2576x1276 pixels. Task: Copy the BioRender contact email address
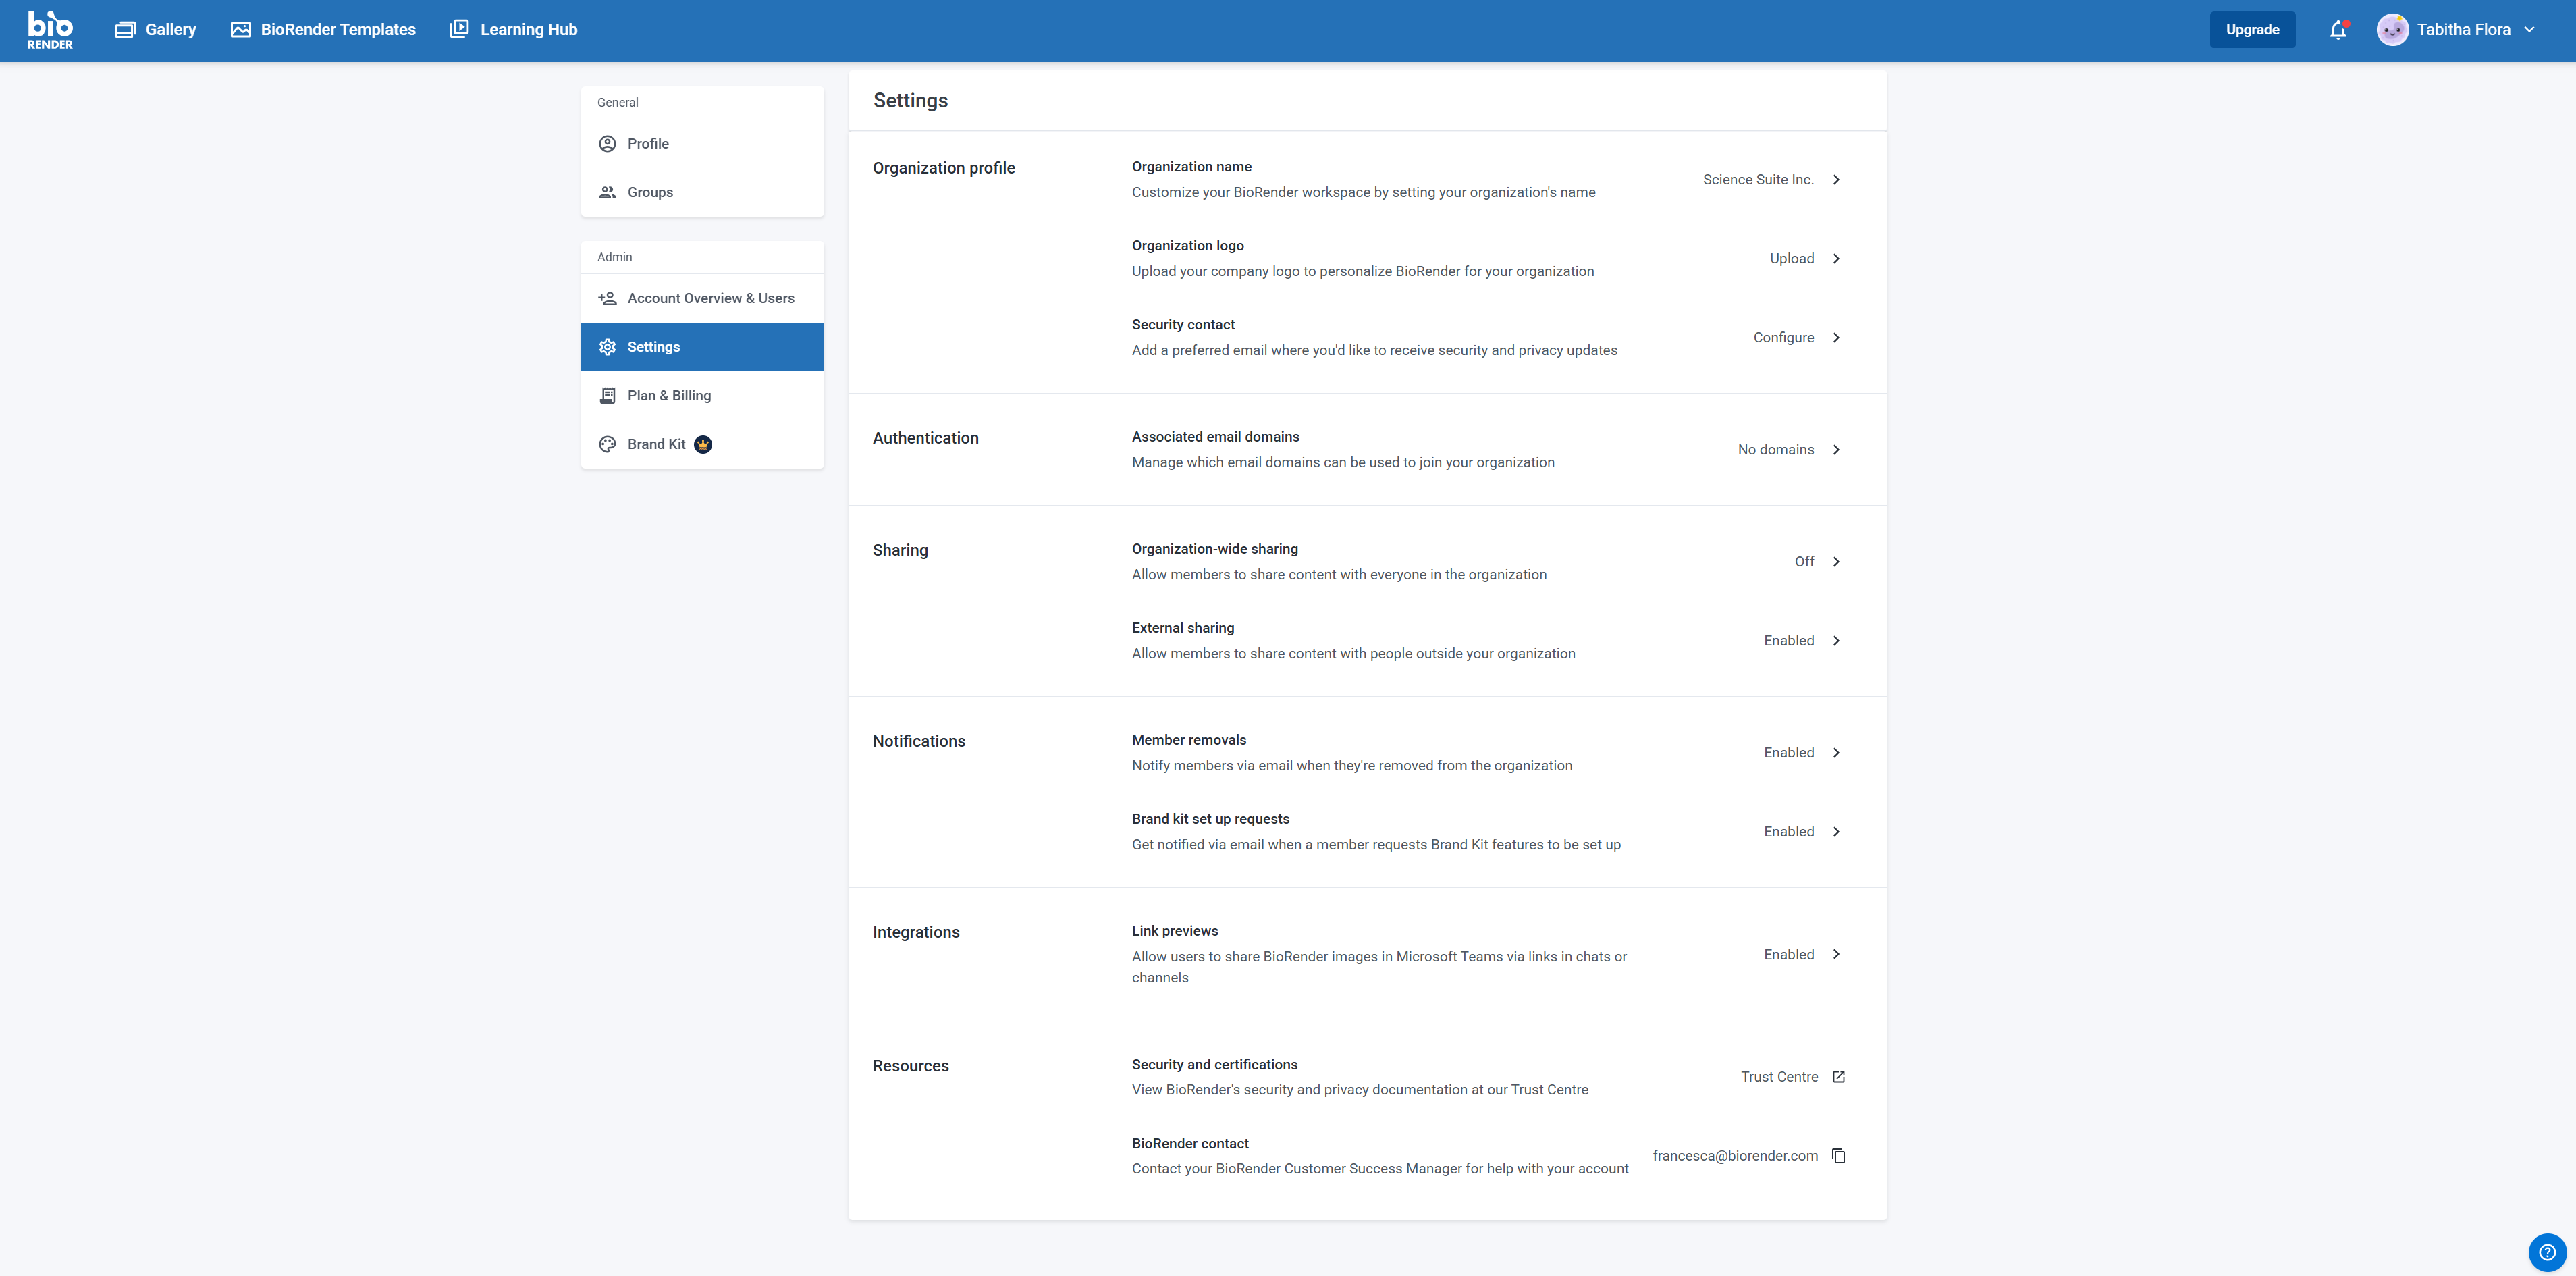click(1840, 1155)
